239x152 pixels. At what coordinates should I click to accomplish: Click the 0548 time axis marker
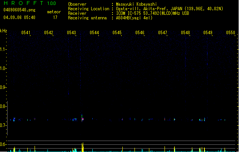[185, 33]
